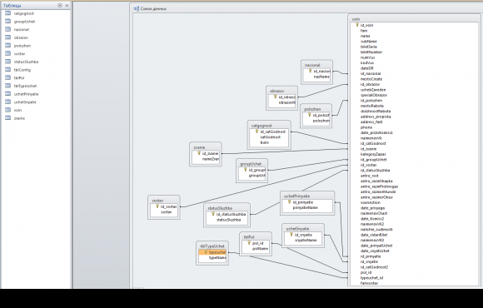
Task: Click the key icon in the tblTypeUchet box
Action: click(206, 252)
